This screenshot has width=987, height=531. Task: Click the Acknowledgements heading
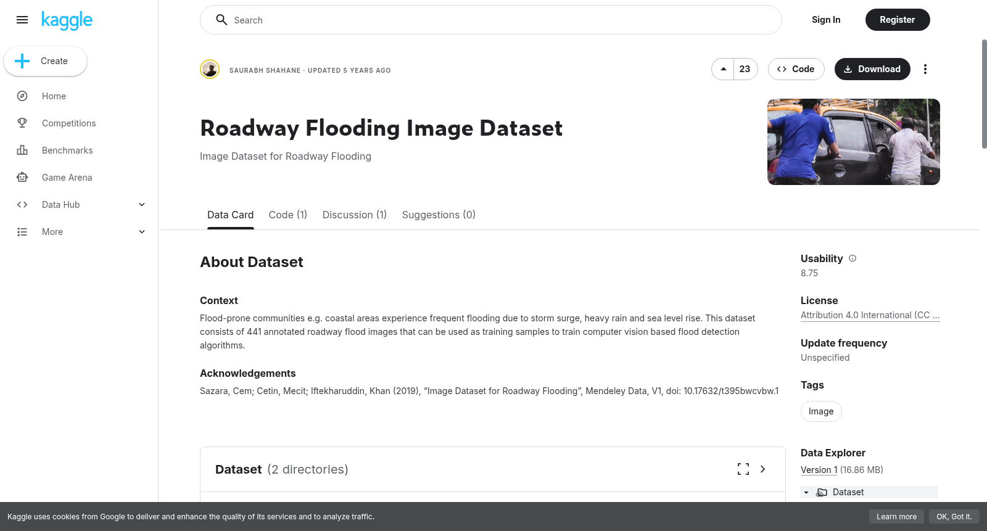click(248, 373)
